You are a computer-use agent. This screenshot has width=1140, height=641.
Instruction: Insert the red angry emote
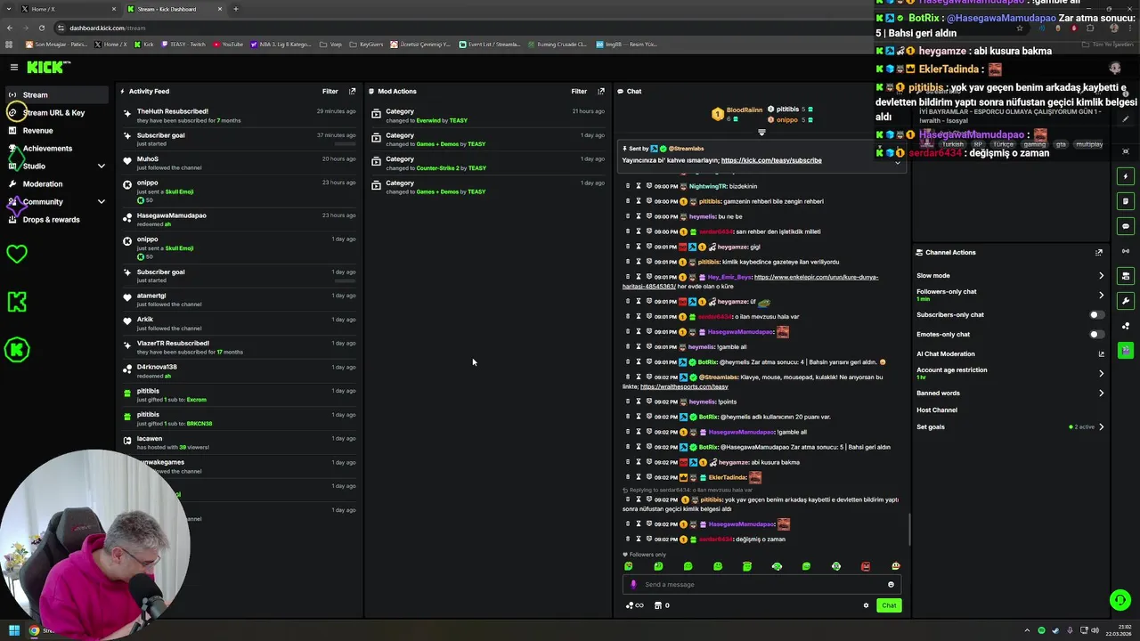coord(866,566)
